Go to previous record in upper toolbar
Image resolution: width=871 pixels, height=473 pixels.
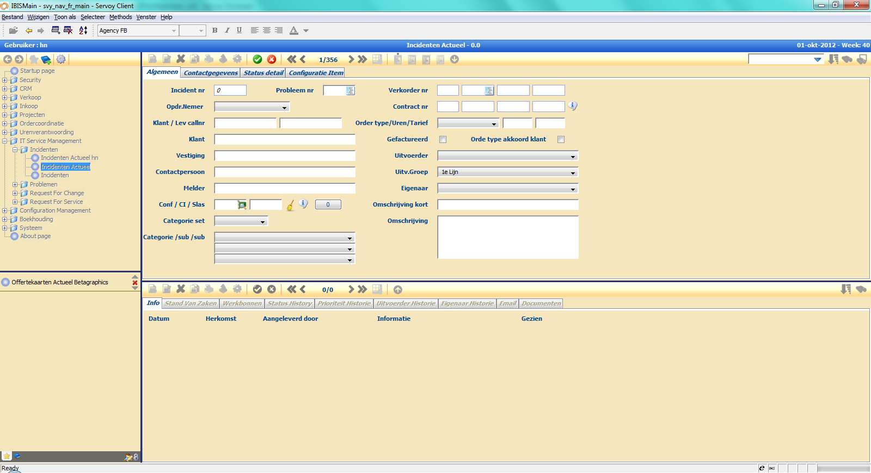[x=303, y=59]
